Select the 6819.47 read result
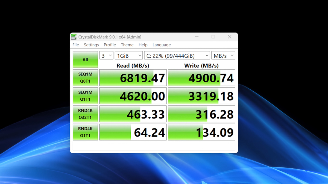 tap(133, 78)
